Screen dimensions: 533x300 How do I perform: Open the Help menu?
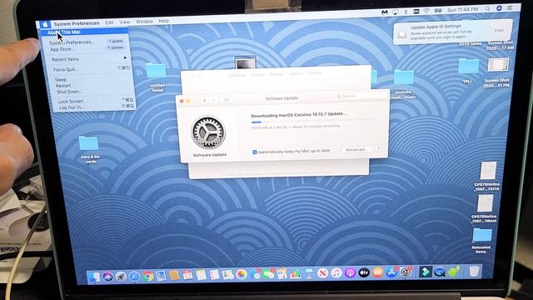coord(163,21)
